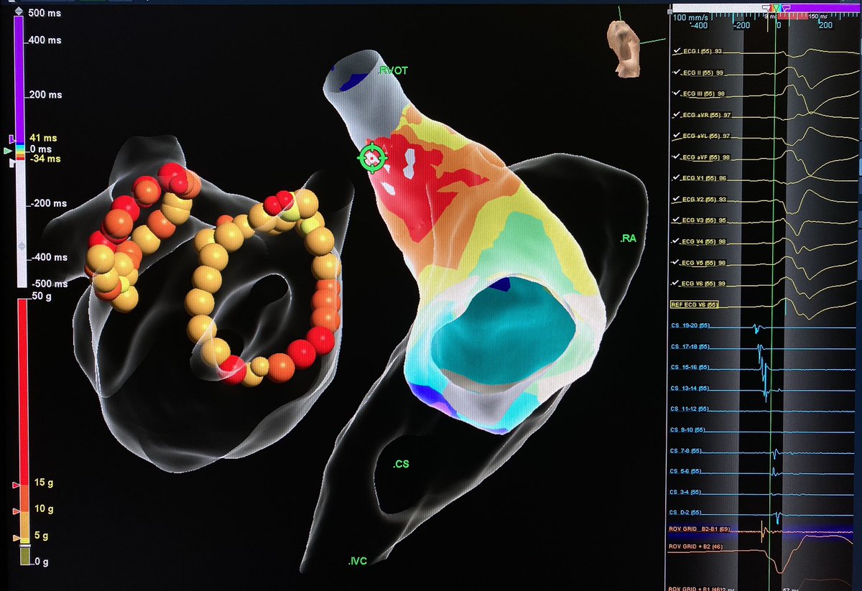The width and height of the screenshot is (862, 591).
Task: Toggle the ECG V3 trace checkmark
Action: [675, 220]
